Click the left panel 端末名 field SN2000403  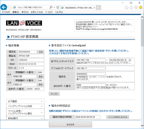click(28, 52)
